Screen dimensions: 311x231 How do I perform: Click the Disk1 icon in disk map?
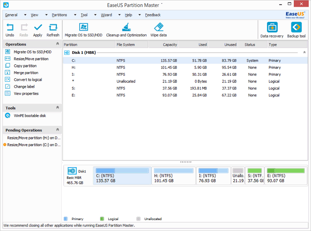72,171
